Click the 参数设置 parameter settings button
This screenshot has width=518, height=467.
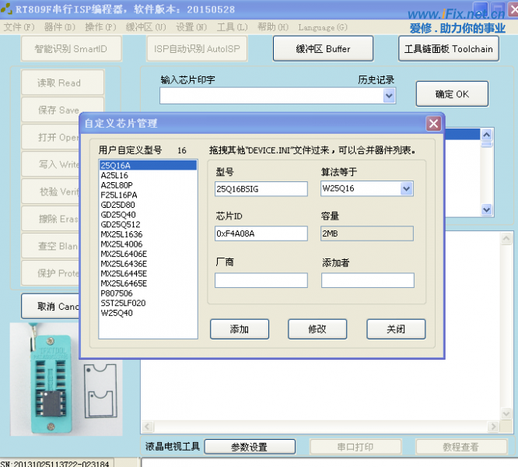[249, 447]
